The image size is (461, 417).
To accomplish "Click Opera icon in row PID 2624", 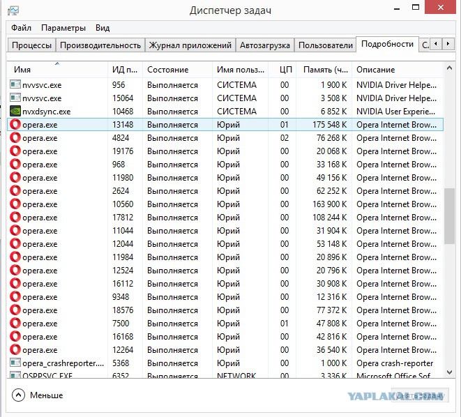I will pyautogui.click(x=15, y=190).
